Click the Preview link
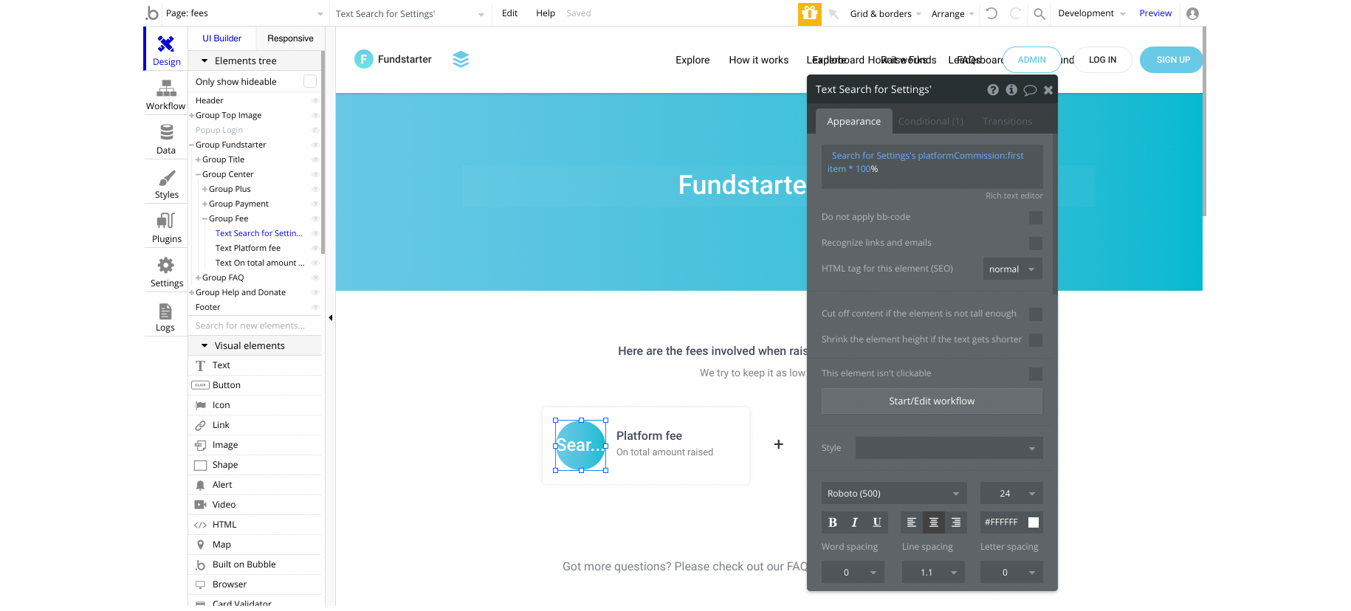This screenshot has height=611, width=1351. [x=1155, y=13]
